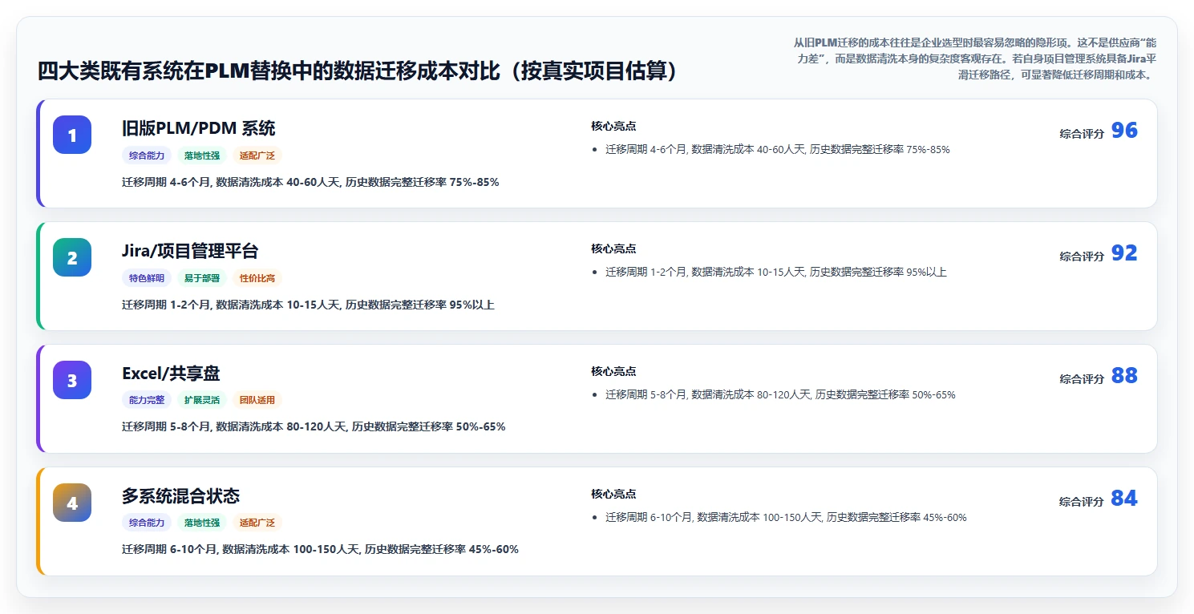Click 核心亮点 heading in Excel/共享盘 card

point(613,372)
